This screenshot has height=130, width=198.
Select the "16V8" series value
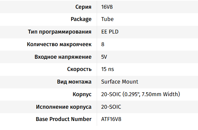tap(107, 6)
